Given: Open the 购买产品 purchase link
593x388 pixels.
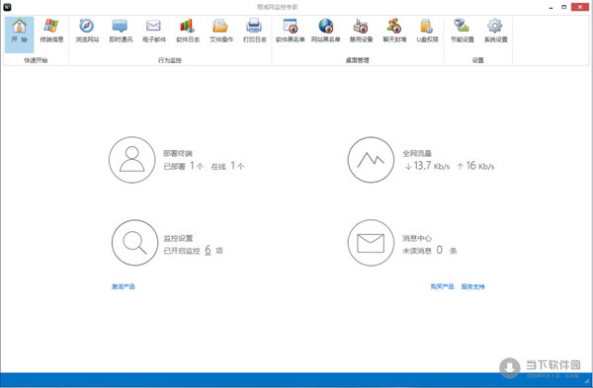Looking at the screenshot, I should click(442, 286).
